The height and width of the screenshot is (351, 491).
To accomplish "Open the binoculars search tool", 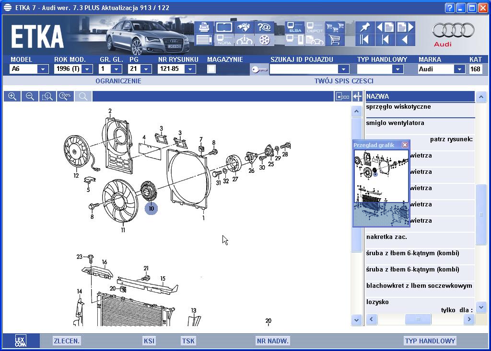I will point(244,27).
